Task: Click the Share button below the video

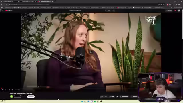Action: point(112,97)
